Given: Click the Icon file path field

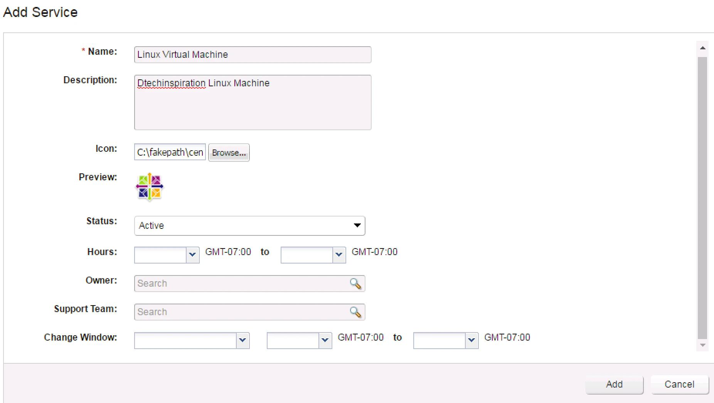Looking at the screenshot, I should (x=170, y=152).
